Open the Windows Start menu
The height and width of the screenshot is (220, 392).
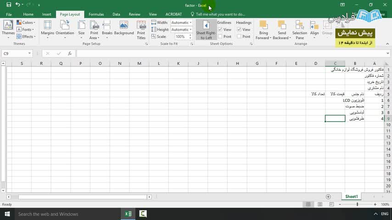(x=7, y=214)
